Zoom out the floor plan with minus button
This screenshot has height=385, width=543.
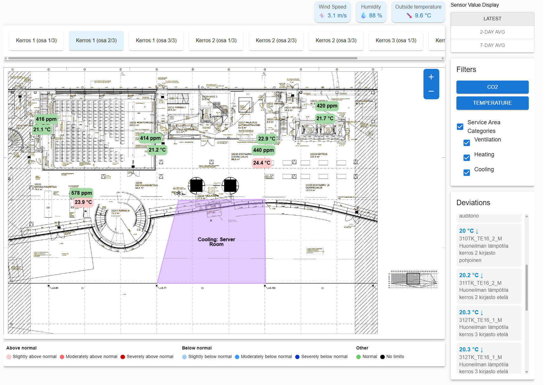tap(431, 91)
